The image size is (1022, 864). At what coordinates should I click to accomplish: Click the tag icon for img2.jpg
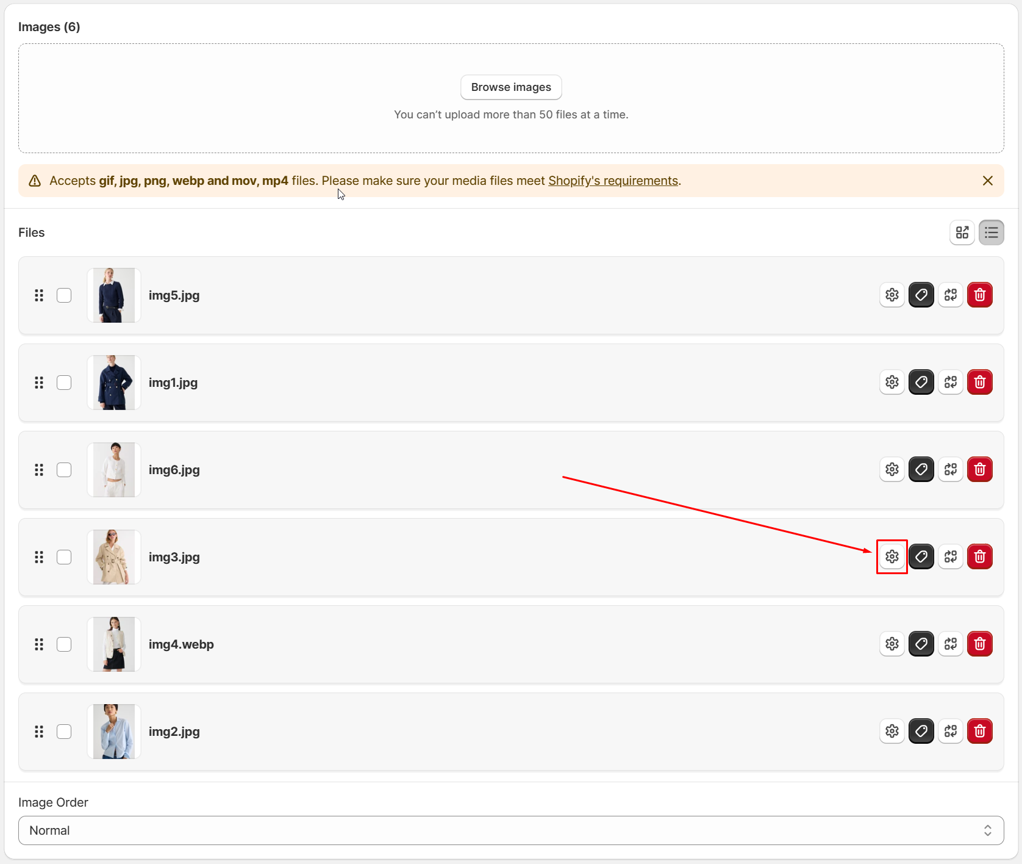click(921, 731)
